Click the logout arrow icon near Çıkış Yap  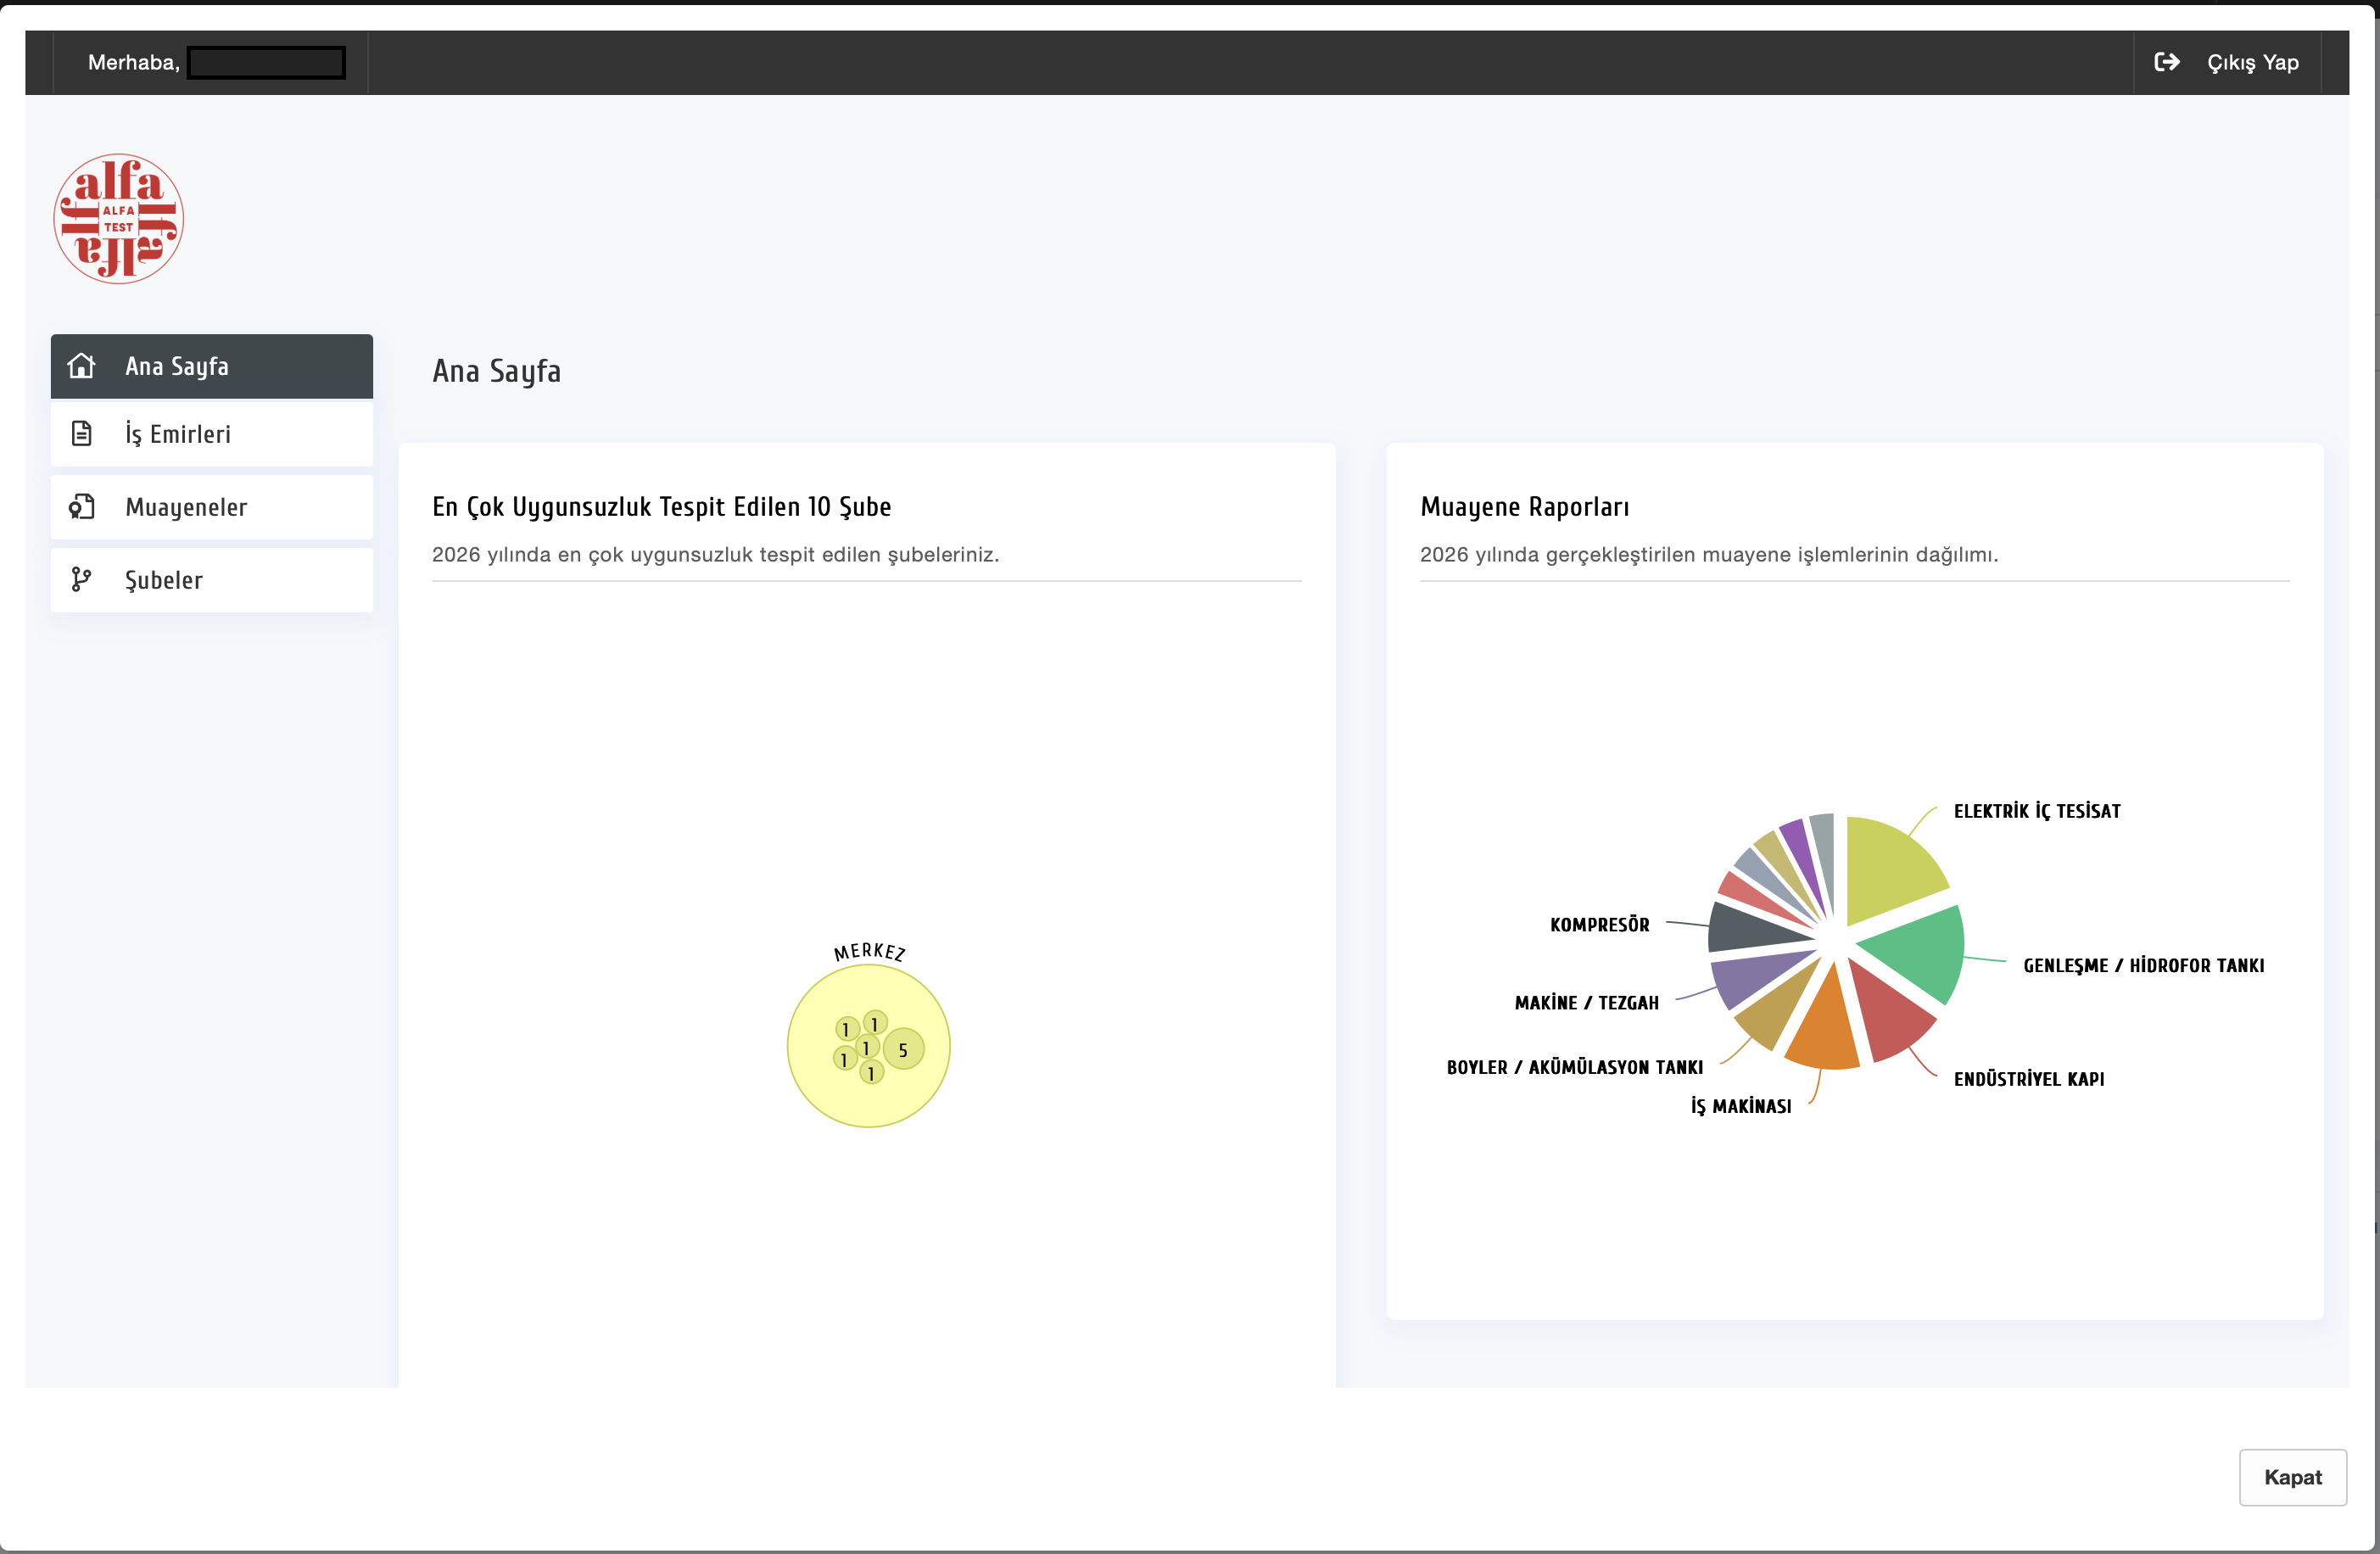coord(2168,61)
